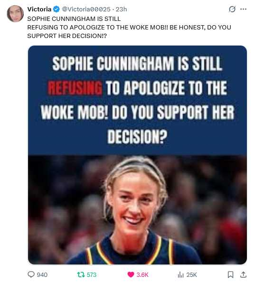Open the 23h timestamp permalink
Screen dimensions: 254x284
click(121, 9)
